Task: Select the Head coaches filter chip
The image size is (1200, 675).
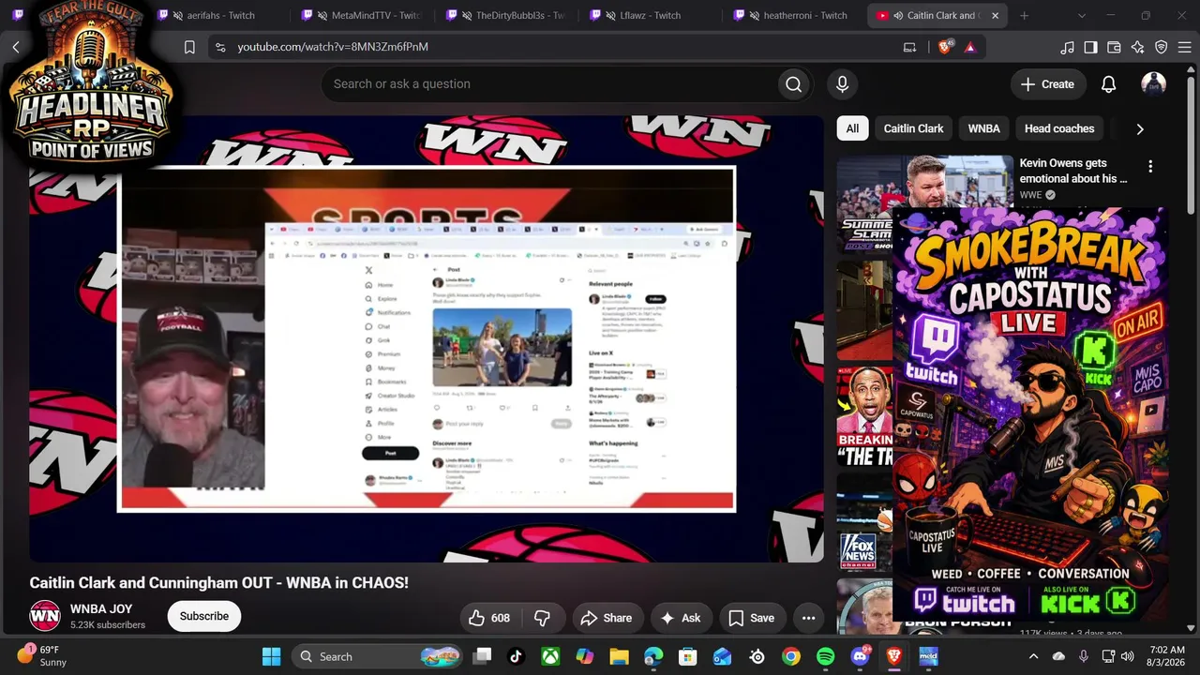Action: tap(1059, 128)
